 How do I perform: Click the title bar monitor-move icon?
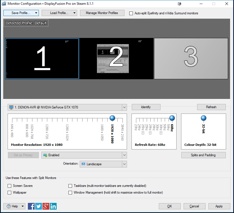pos(180,4)
